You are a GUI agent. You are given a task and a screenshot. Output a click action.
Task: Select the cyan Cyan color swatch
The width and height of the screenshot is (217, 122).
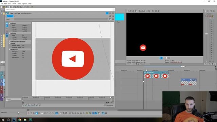120,17
